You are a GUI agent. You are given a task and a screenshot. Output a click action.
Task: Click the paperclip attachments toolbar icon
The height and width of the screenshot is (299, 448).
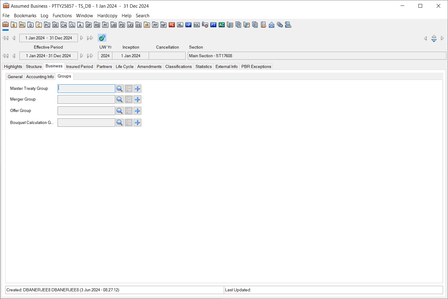coord(280,25)
